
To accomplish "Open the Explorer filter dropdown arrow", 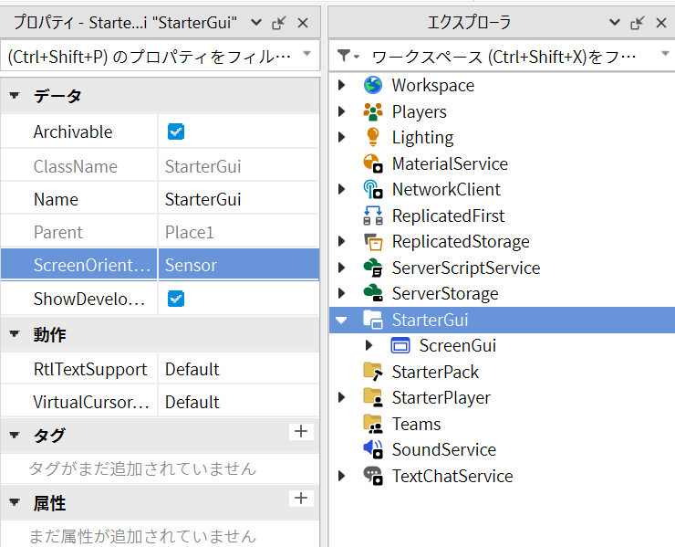I will 665,54.
